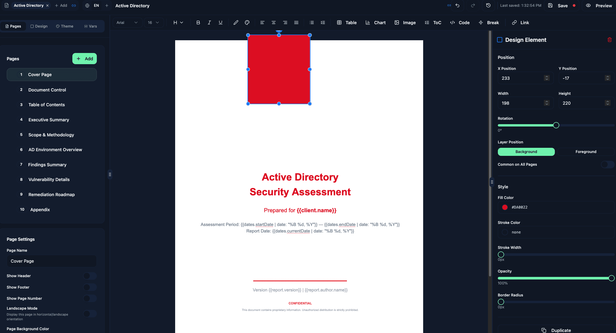
Task: Toggle underline formatting
Action: tap(220, 23)
